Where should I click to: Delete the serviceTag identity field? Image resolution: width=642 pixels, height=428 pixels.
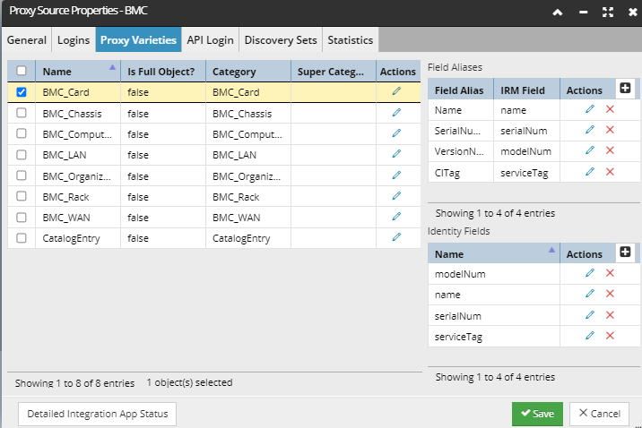click(610, 336)
